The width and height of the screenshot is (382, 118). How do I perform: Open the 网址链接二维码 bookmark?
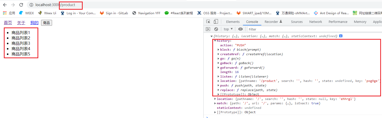click(x=367, y=13)
